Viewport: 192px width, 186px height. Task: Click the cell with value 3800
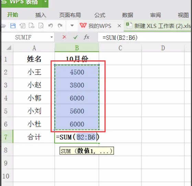click(x=77, y=85)
